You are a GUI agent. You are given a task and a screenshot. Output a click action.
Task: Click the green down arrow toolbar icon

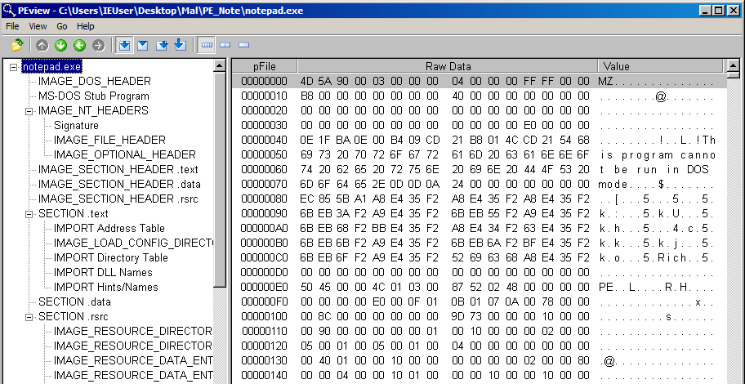click(60, 45)
